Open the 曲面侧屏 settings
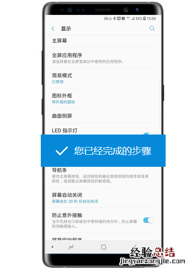The height and width of the screenshot is (270, 192). click(x=103, y=116)
